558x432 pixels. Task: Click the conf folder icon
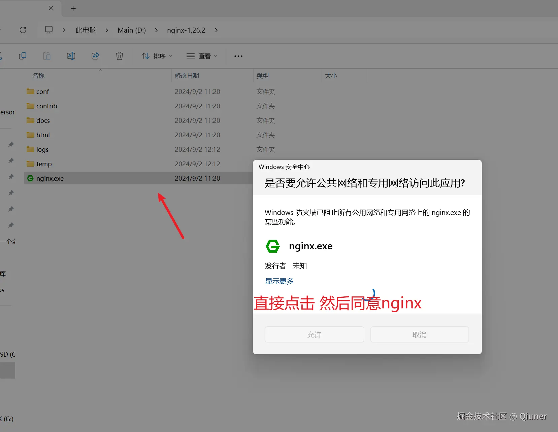(30, 92)
